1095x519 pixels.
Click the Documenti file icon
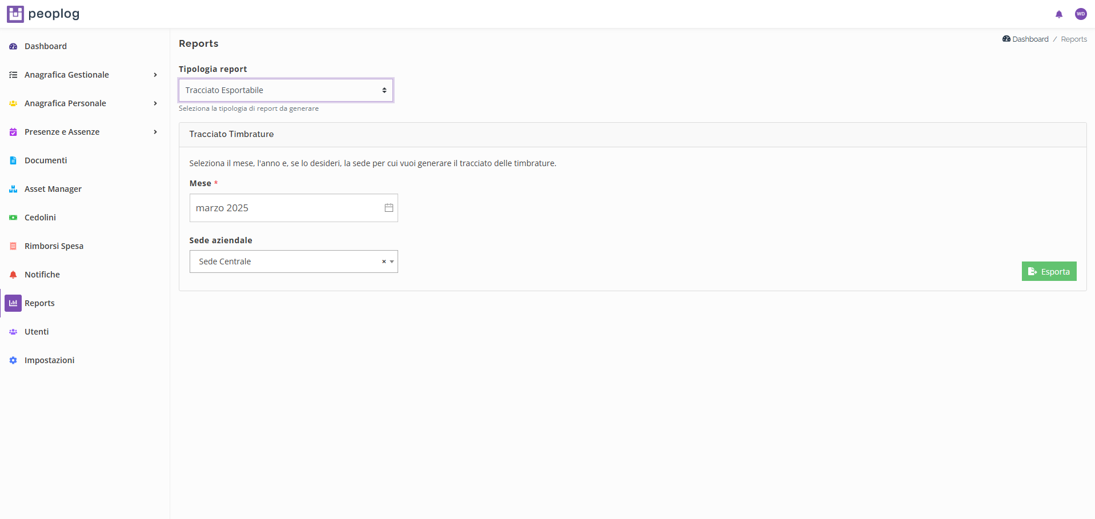point(13,160)
